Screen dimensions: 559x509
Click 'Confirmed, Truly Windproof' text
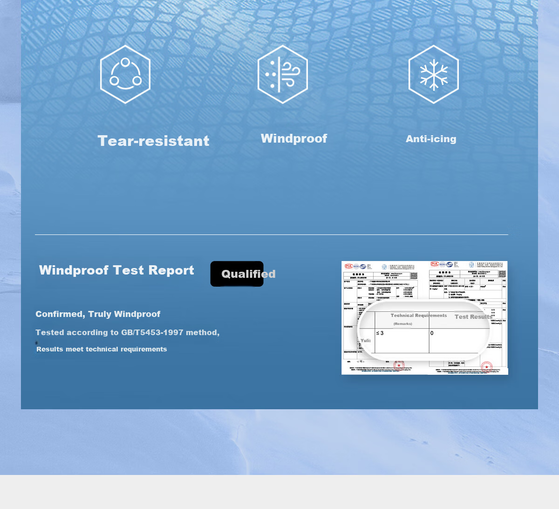point(98,314)
